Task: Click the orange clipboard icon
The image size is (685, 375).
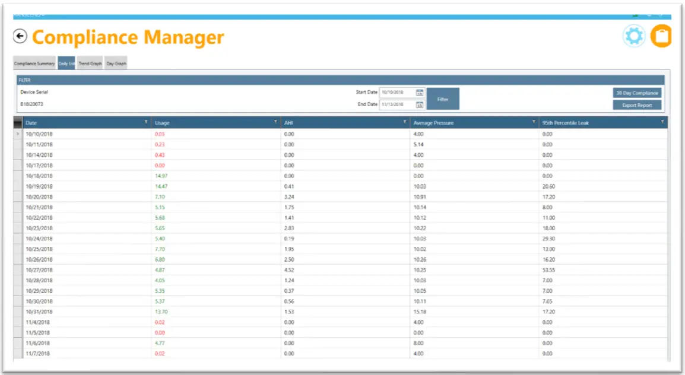Action: pos(661,36)
